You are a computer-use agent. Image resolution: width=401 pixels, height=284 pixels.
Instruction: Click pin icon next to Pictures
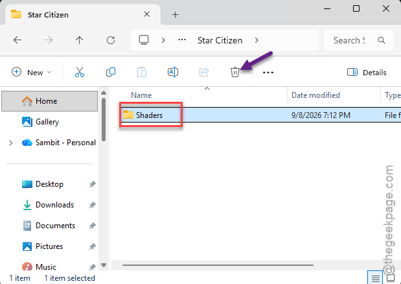pos(93,246)
